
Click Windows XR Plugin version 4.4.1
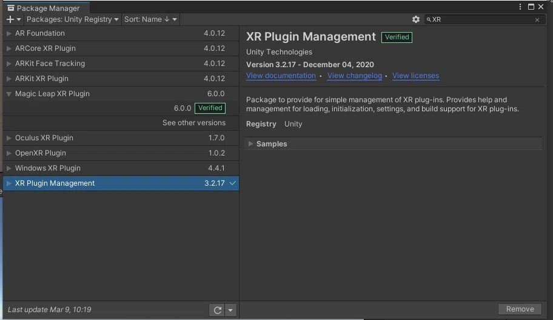216,168
